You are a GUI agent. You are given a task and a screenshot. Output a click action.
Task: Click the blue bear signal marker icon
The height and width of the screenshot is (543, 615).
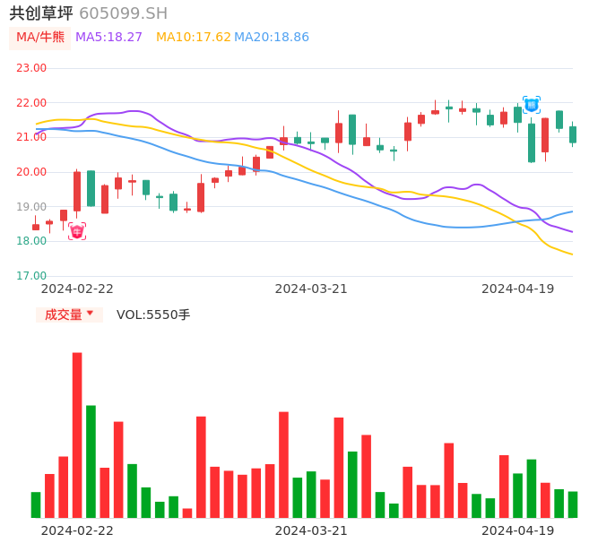(532, 105)
